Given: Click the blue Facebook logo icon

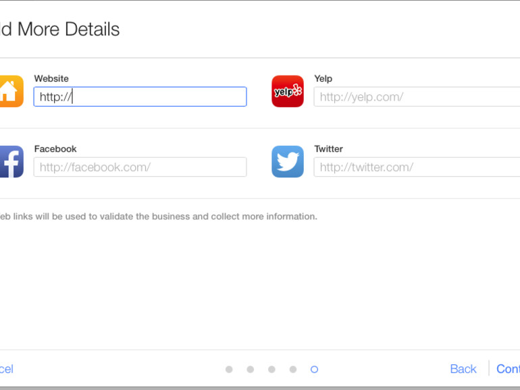Looking at the screenshot, I should [x=11, y=162].
